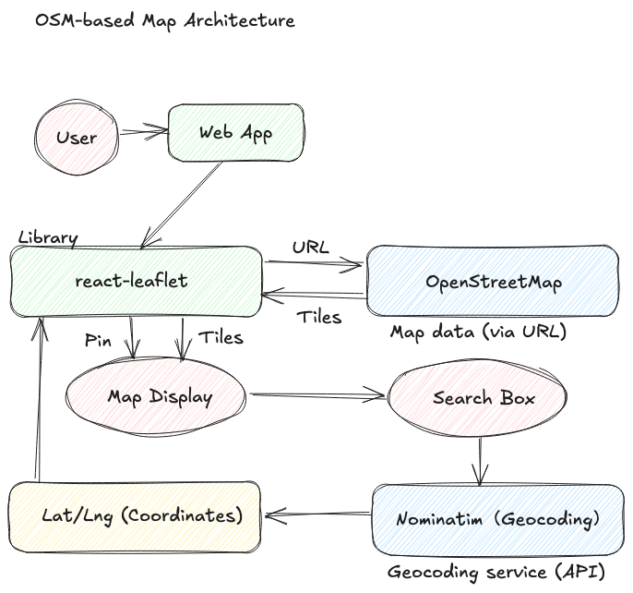Click the Library label text
This screenshot has height=593, width=633.
point(48,237)
